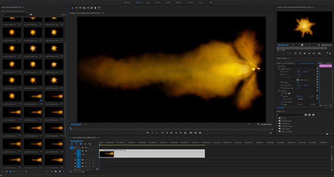Select the Ripple Edit tool
Viewport: 334px width, 177px height.
click(x=80, y=8)
